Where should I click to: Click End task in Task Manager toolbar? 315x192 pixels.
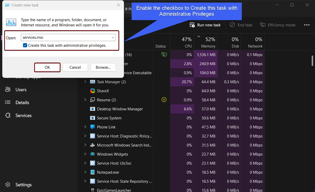(x=241, y=25)
